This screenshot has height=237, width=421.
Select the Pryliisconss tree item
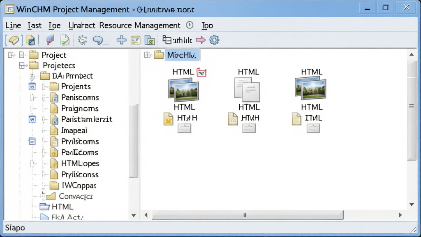[x=80, y=174]
